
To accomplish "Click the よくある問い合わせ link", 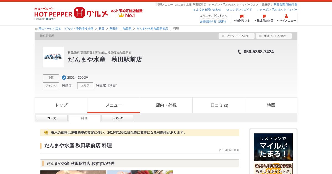I will point(208,9).
